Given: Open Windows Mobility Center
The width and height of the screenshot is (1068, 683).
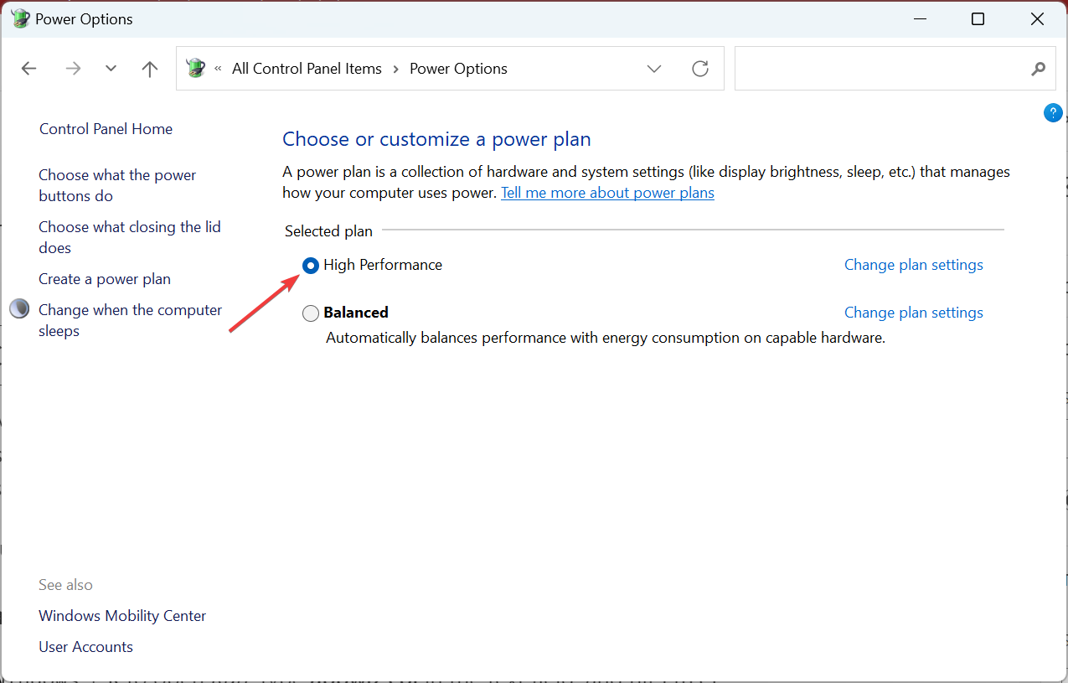Looking at the screenshot, I should point(122,616).
